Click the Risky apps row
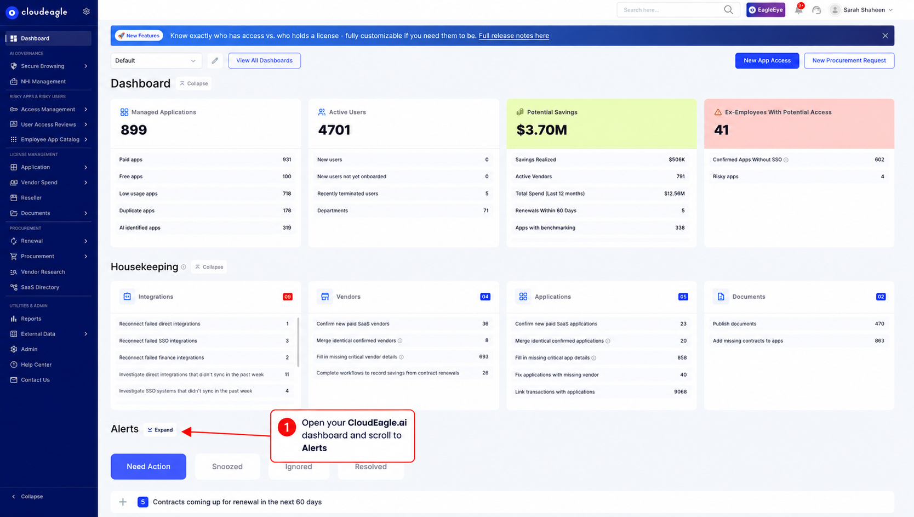 coord(799,177)
